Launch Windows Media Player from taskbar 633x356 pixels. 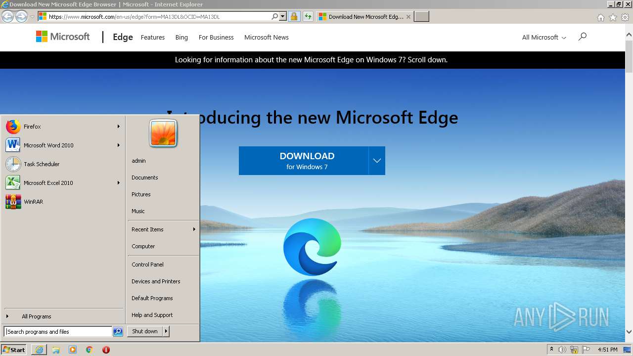pyautogui.click(x=73, y=350)
